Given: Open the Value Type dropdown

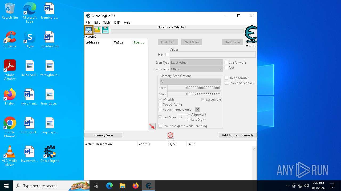Looking at the screenshot, I should (196, 69).
